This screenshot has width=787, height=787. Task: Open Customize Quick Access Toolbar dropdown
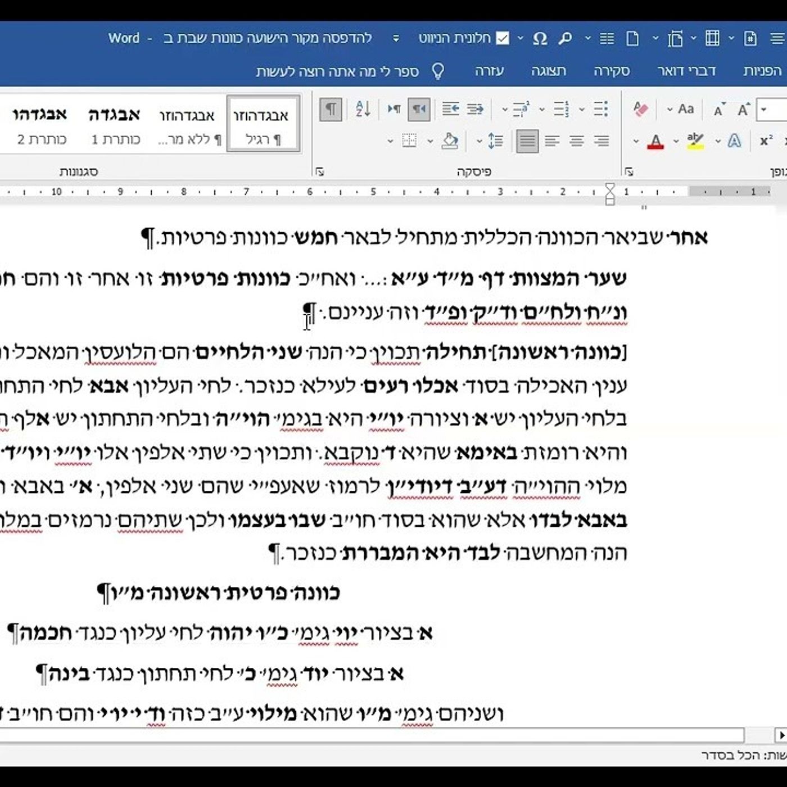coord(396,38)
